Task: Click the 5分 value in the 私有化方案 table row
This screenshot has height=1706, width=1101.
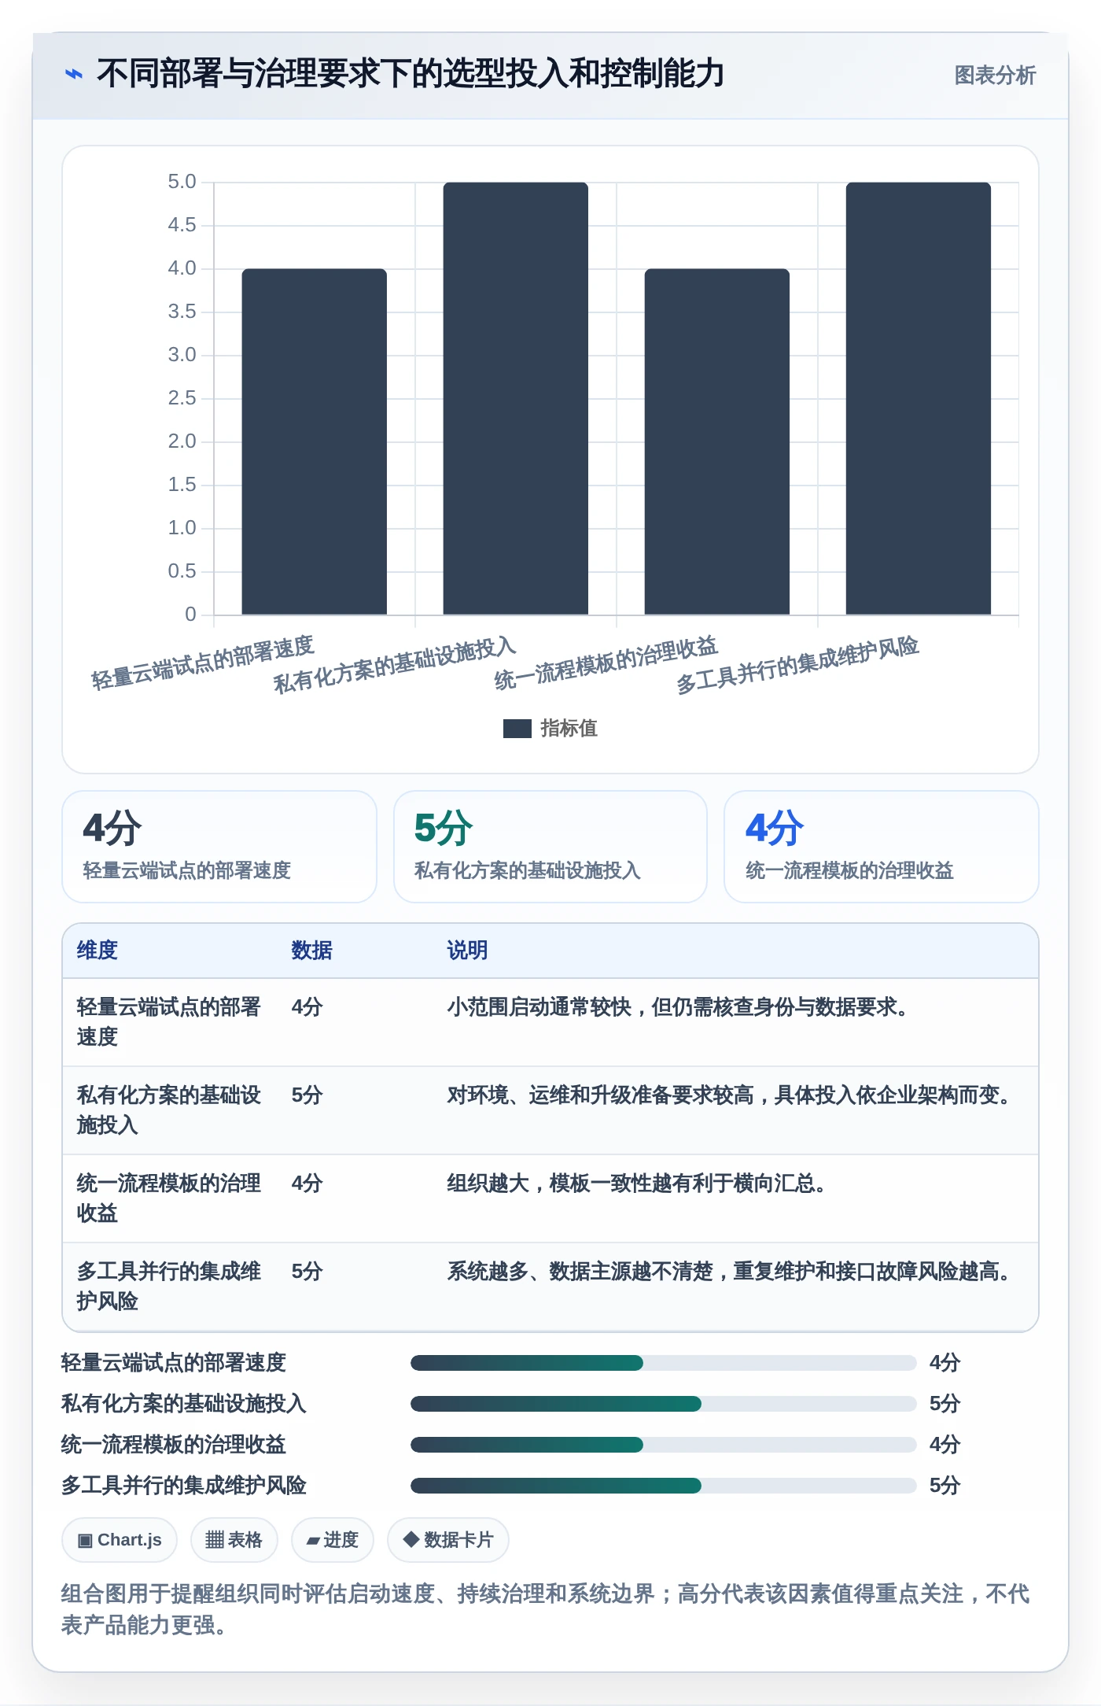Action: (x=307, y=1095)
